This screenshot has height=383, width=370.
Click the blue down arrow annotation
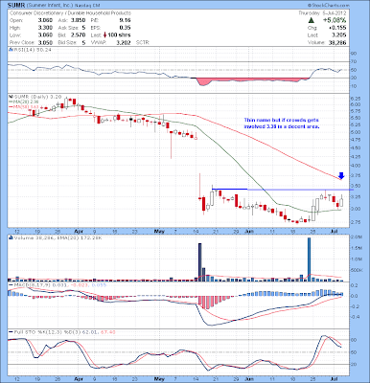(x=341, y=175)
